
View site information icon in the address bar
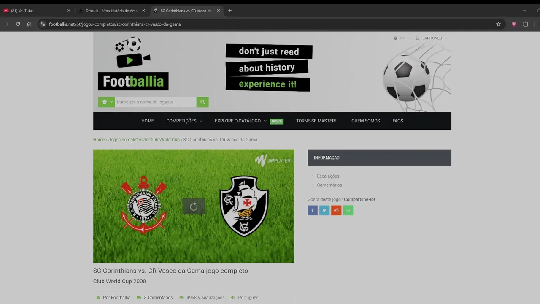(x=42, y=24)
